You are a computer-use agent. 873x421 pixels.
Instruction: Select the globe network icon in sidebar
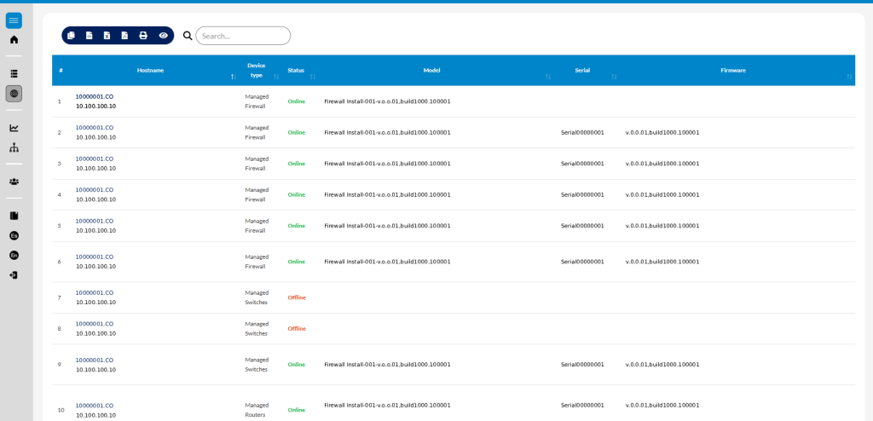[x=14, y=94]
